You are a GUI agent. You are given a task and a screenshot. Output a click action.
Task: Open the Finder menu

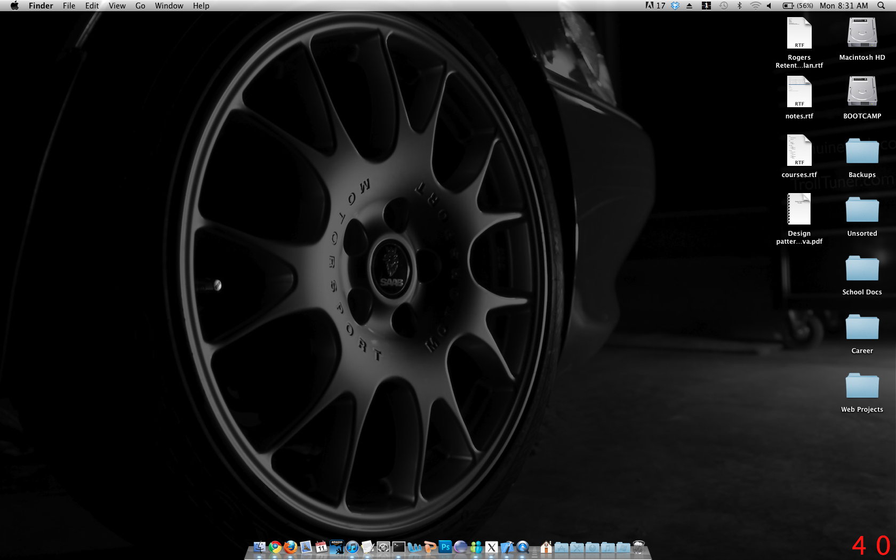click(41, 5)
